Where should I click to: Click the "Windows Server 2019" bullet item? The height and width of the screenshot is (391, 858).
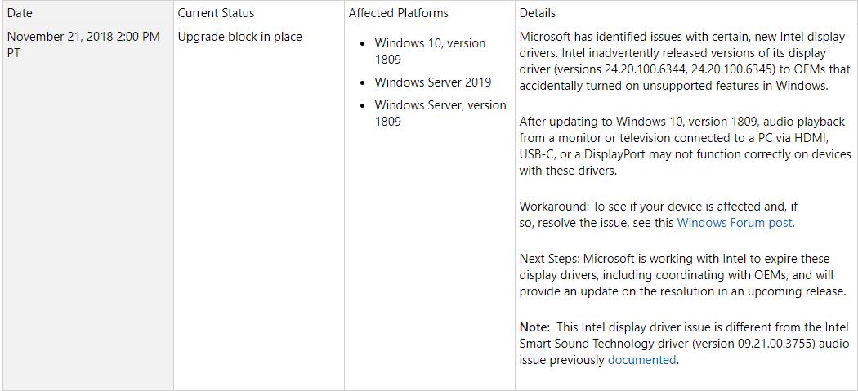[433, 82]
